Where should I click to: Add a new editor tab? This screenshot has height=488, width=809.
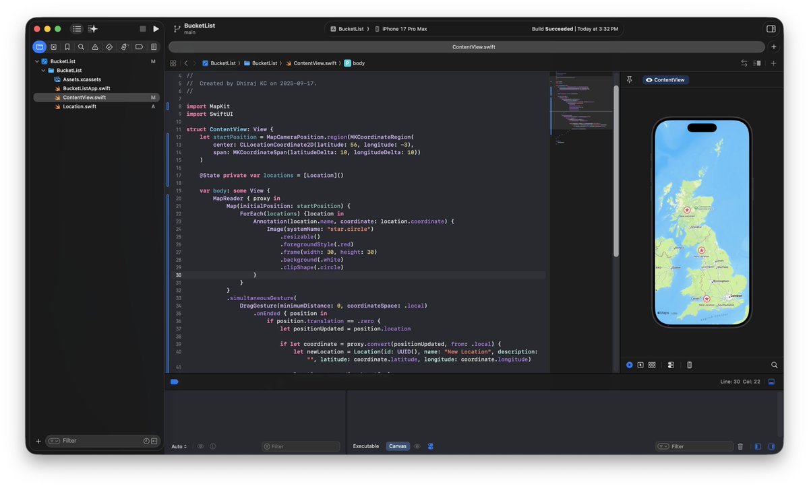coord(773,47)
